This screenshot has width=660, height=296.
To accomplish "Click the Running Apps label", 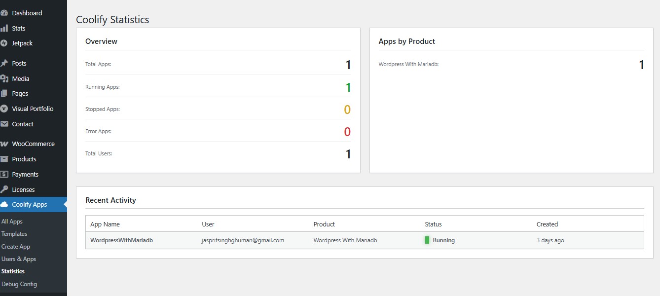I will coord(103,87).
